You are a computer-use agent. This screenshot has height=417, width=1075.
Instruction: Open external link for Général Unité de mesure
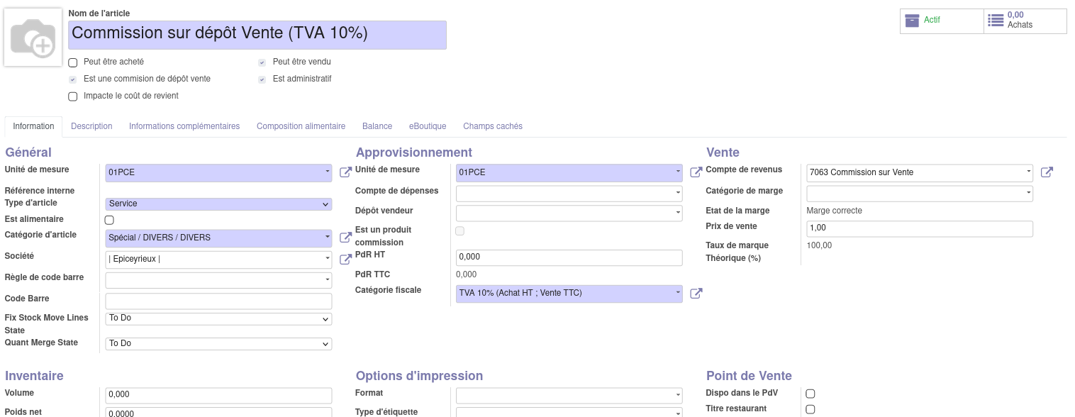(x=345, y=172)
